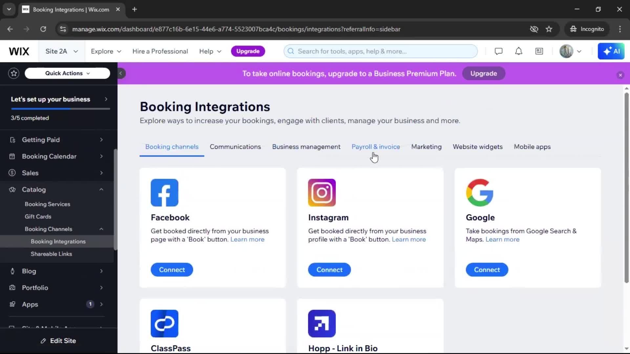Click the Facebook logo icon
Image resolution: width=630 pixels, height=354 pixels.
click(x=164, y=193)
